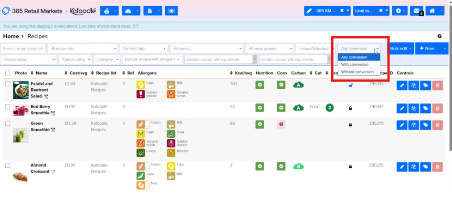Open the envelope messages icon in header
Viewport: 452px width, 205px height.
(x=417, y=10)
